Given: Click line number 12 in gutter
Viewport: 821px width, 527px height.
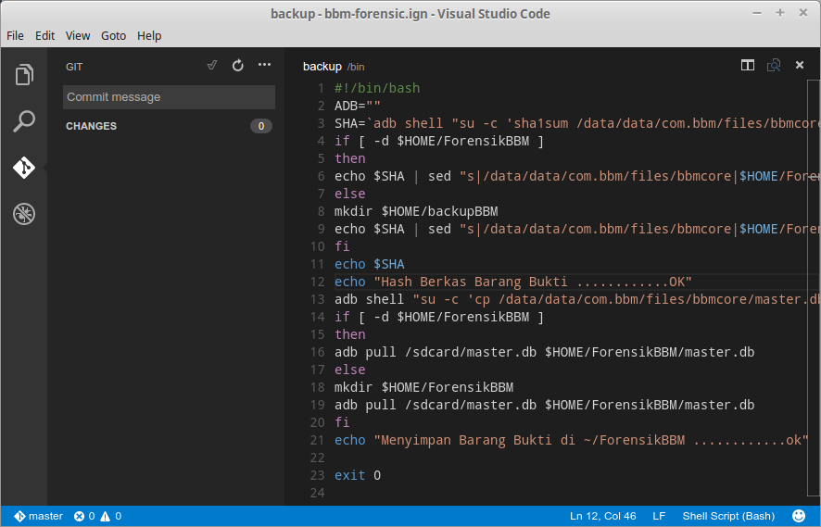Looking at the screenshot, I should pyautogui.click(x=317, y=282).
